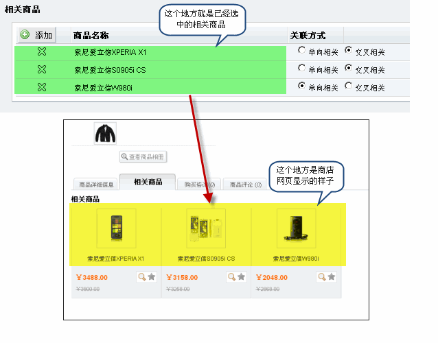Click 索尼爱立信XPERIA X1 in table row
This screenshot has height=343, width=438.
click(x=111, y=52)
